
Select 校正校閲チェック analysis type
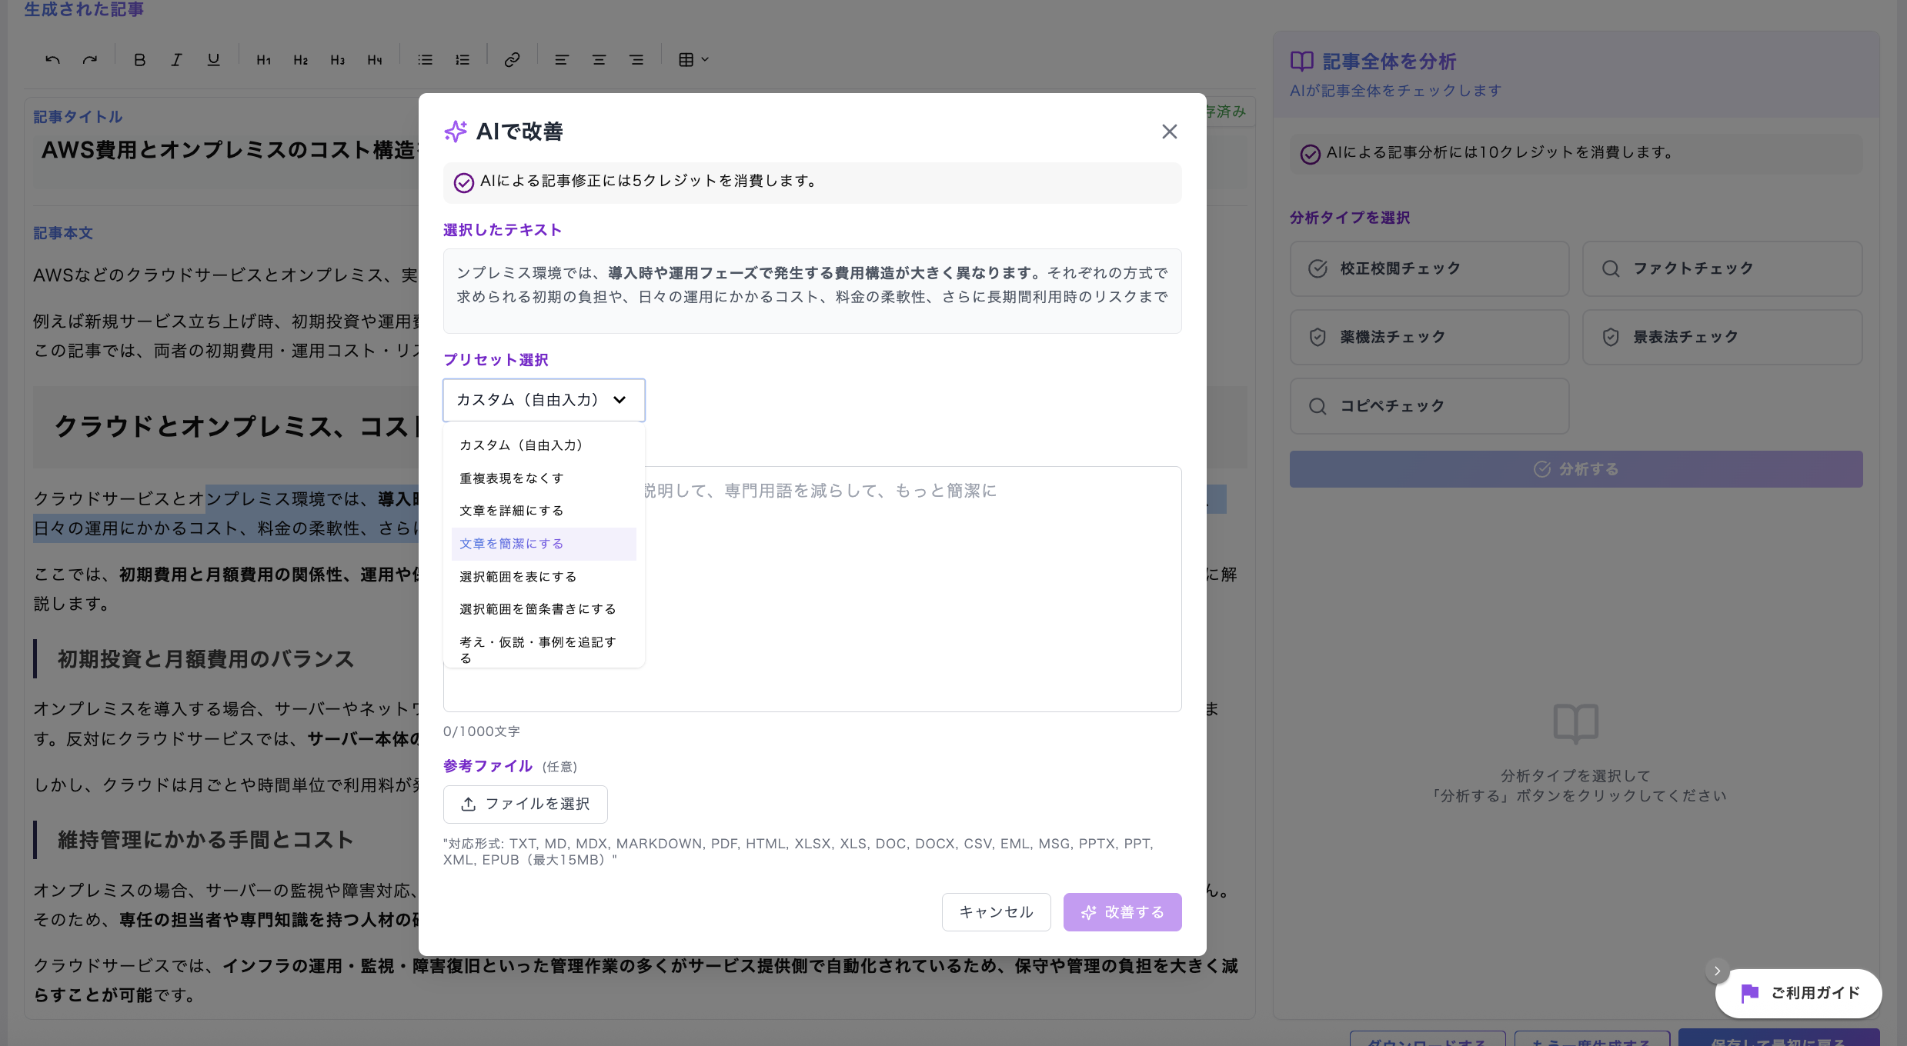(x=1429, y=268)
